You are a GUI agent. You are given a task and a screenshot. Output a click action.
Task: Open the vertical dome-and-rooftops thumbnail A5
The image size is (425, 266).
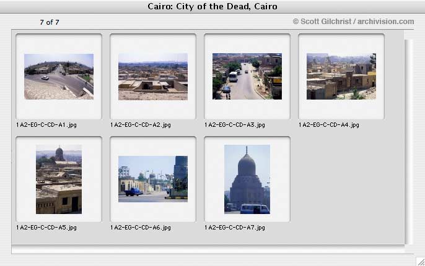[x=59, y=179]
